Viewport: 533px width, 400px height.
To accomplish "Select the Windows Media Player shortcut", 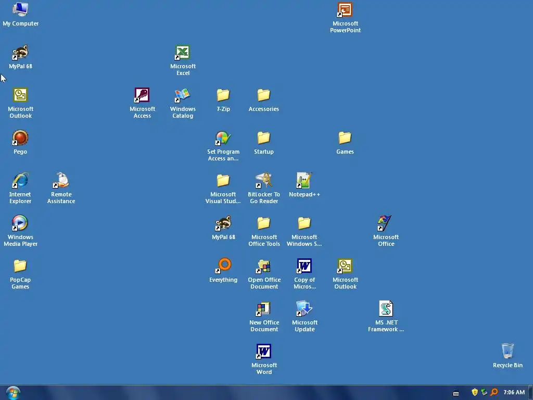I will tap(20, 231).
